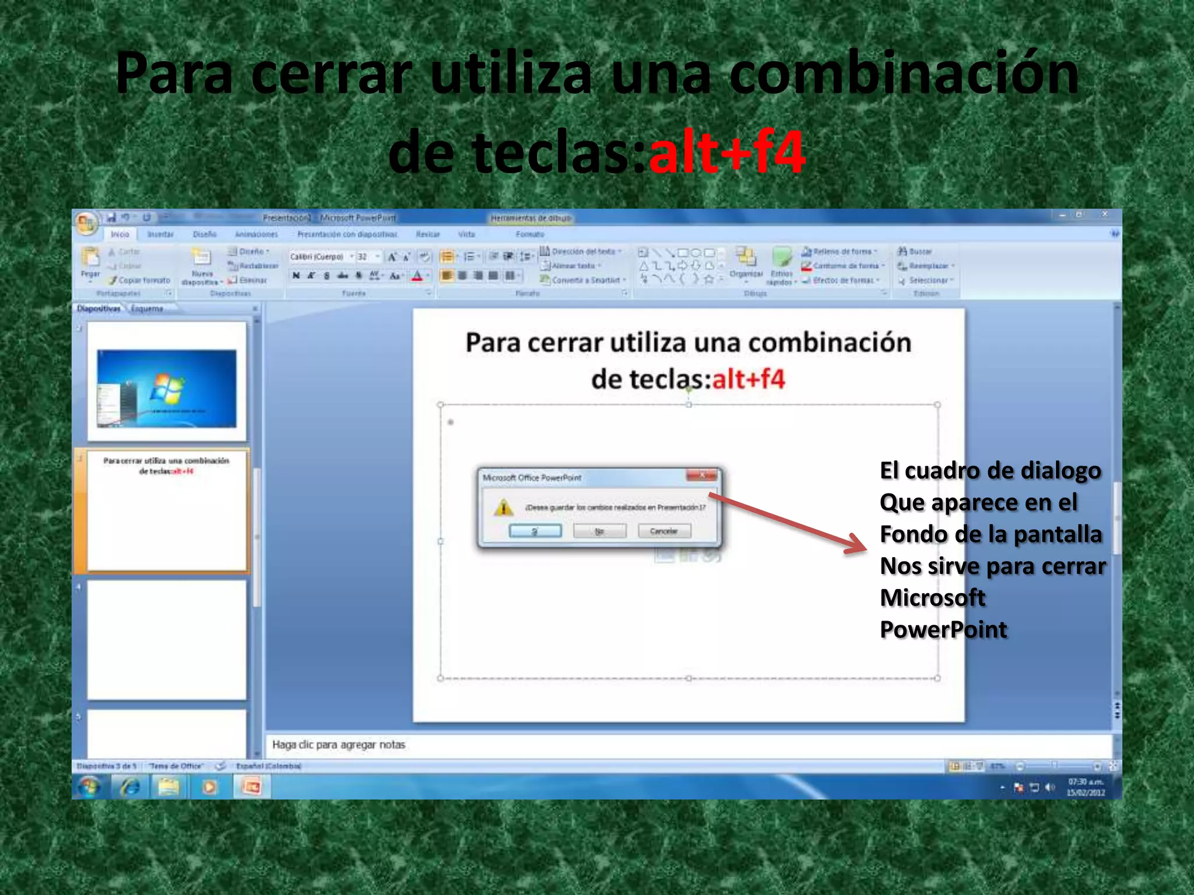The width and height of the screenshot is (1194, 895).
Task: Center align text
Action: pyautogui.click(x=462, y=276)
